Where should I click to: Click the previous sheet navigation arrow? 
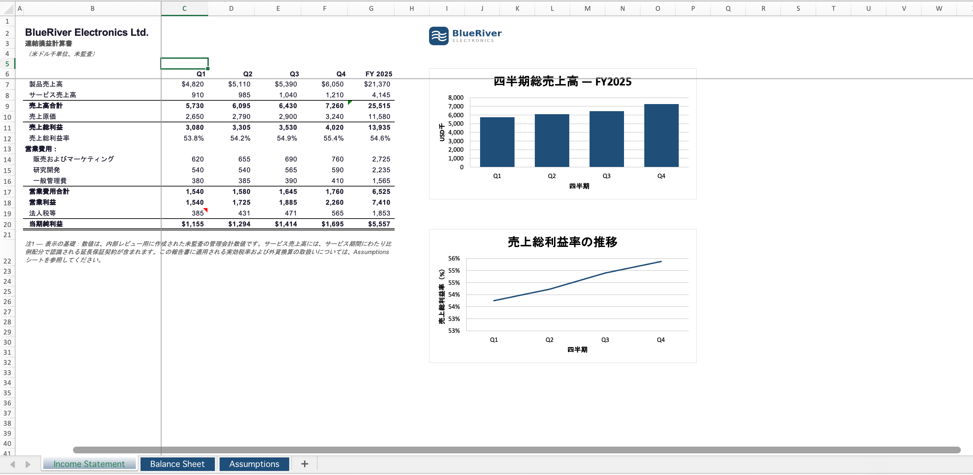[x=13, y=464]
